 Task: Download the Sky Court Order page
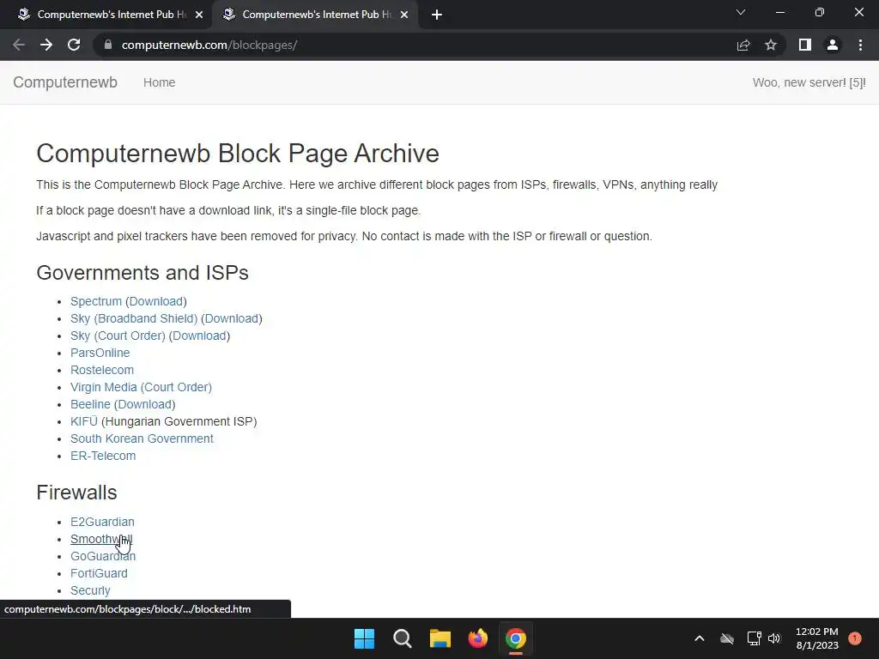[199, 336]
